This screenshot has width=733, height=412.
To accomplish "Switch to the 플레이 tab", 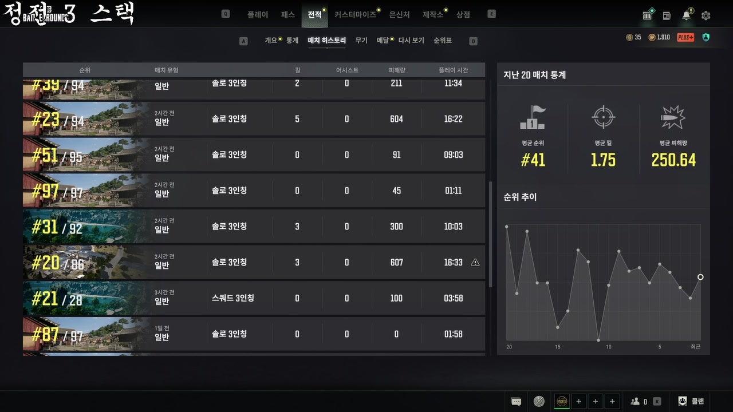I will pos(258,15).
